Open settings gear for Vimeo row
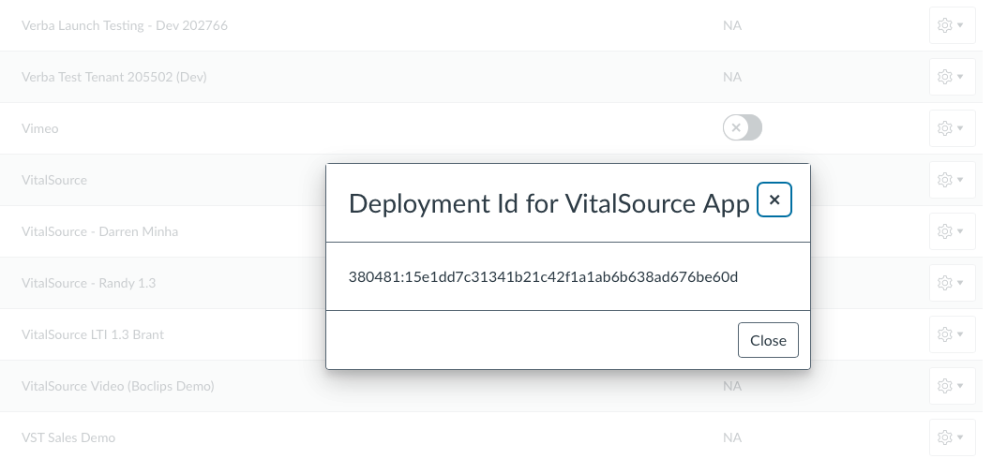The width and height of the screenshot is (1007, 459). click(952, 127)
